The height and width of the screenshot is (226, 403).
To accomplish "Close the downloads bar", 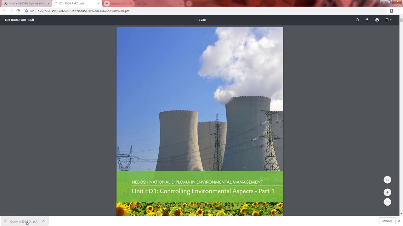I will [399, 221].
